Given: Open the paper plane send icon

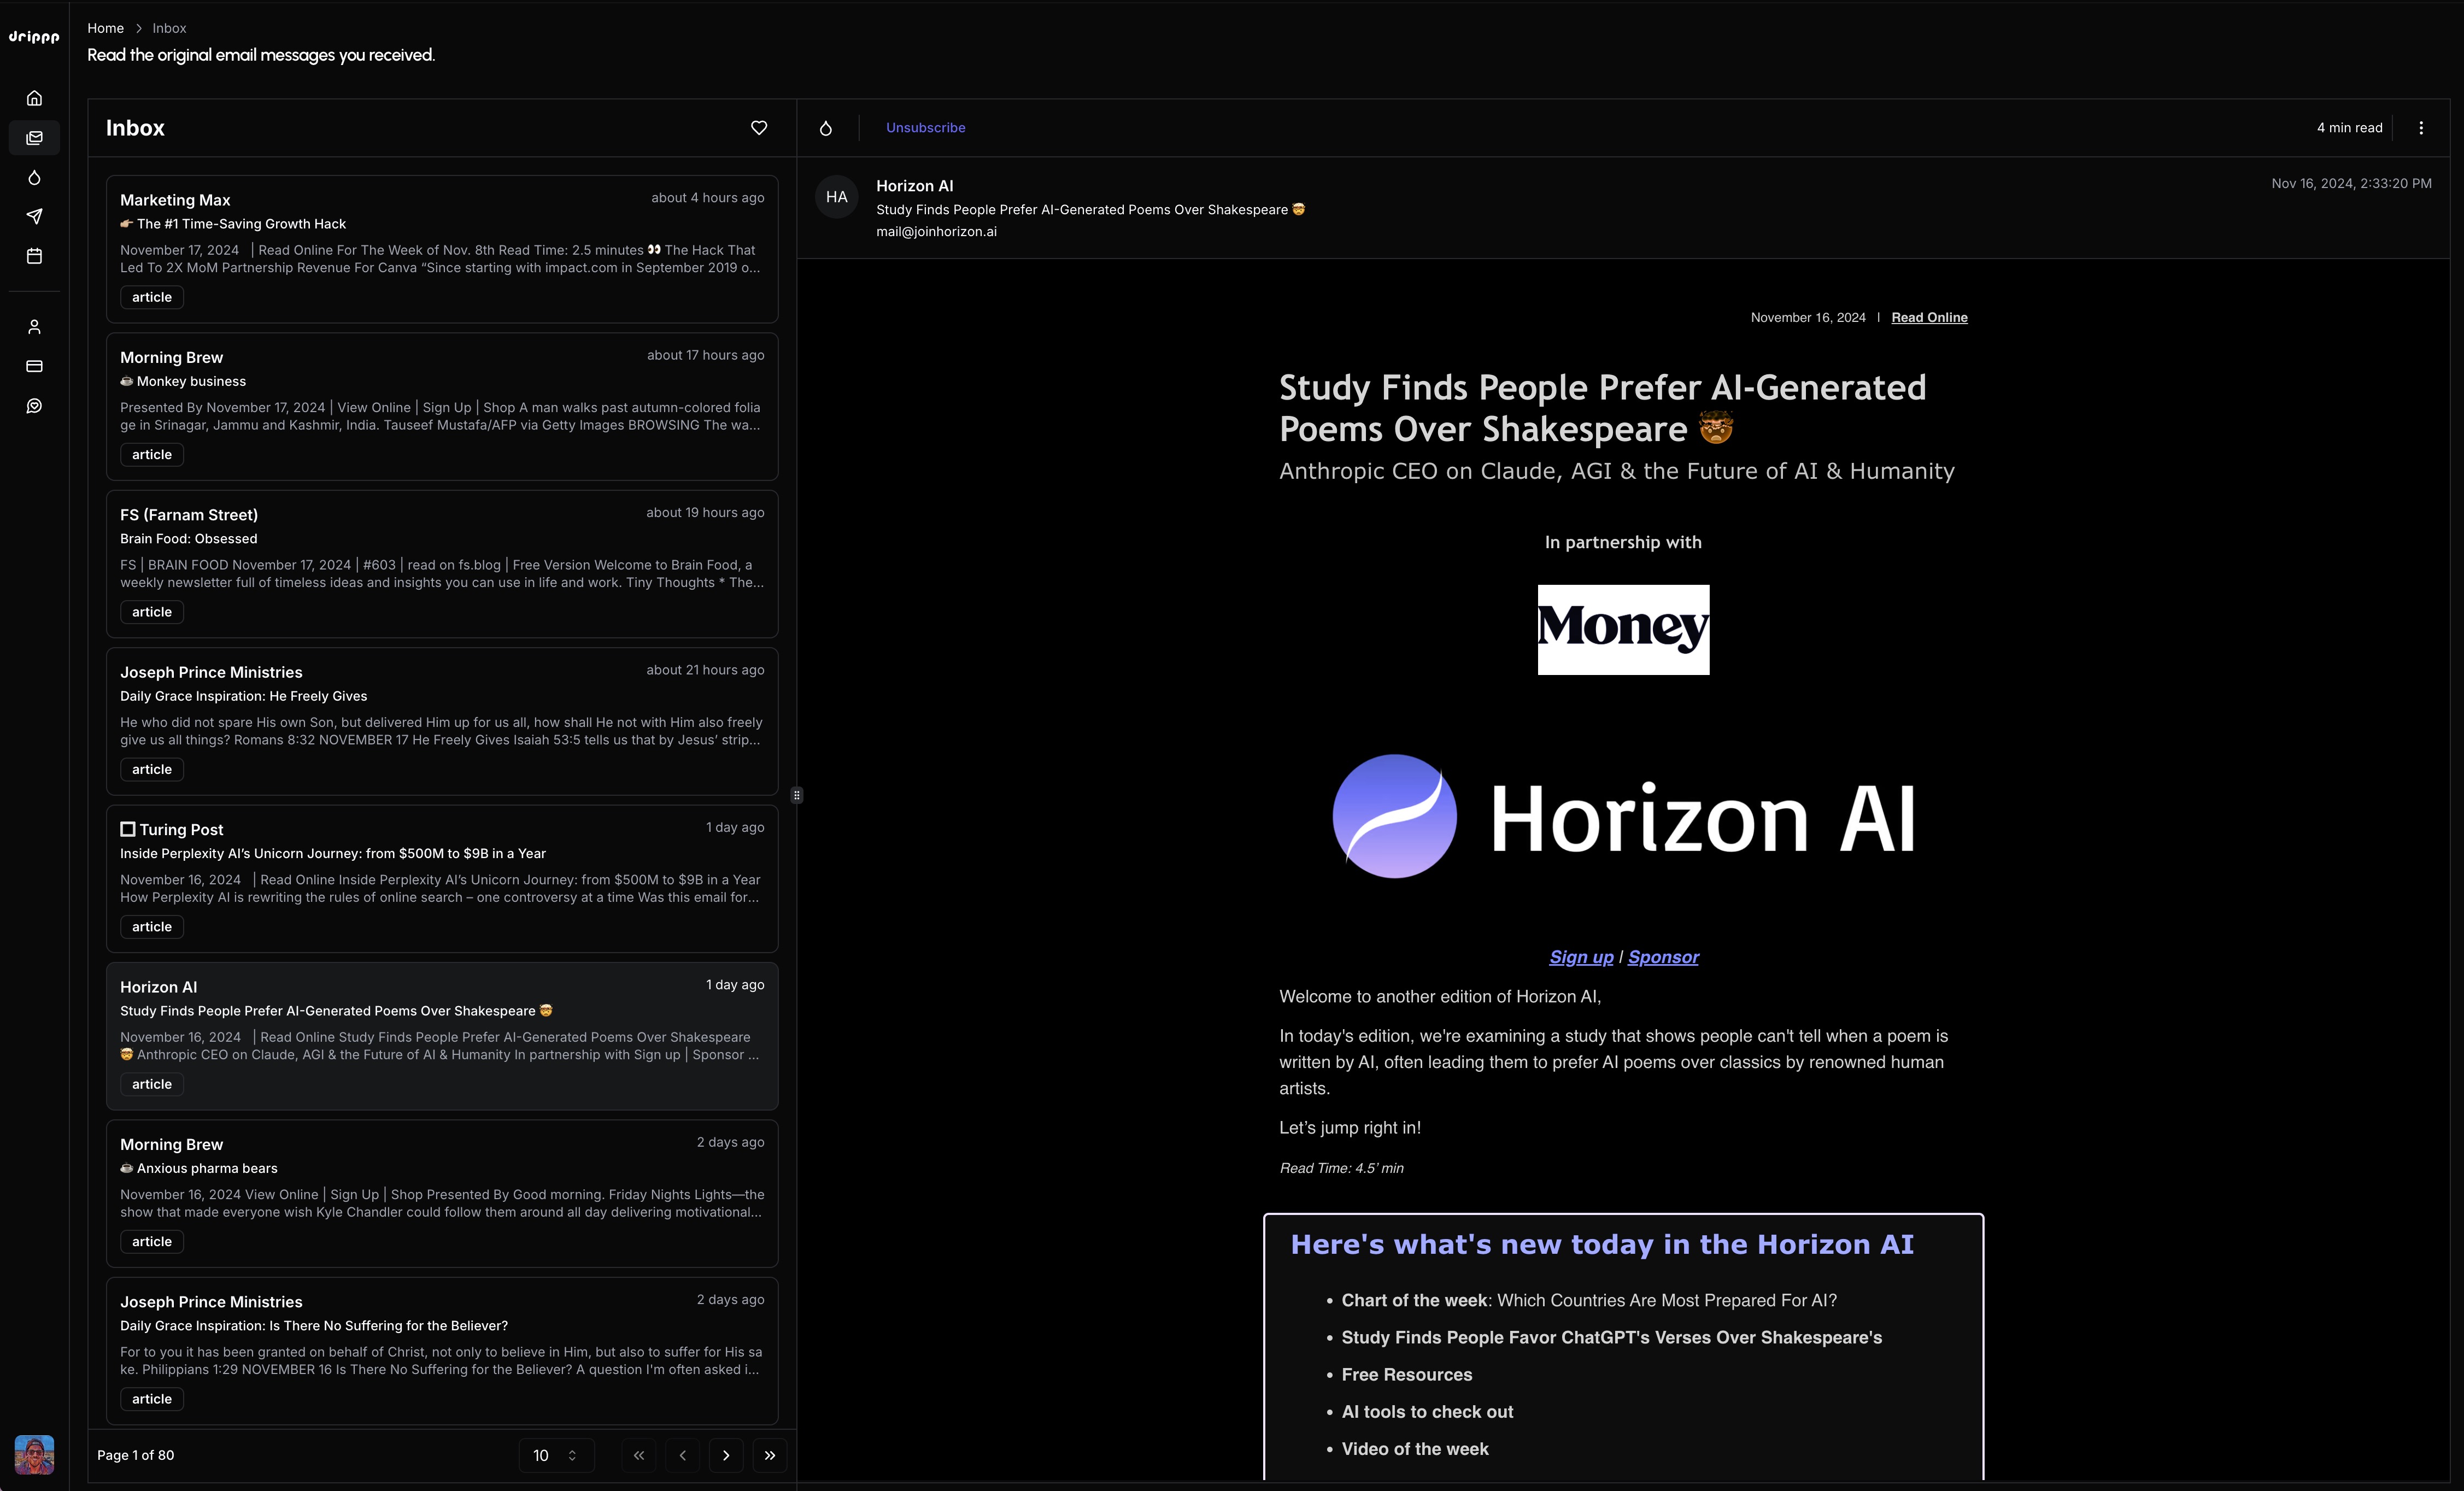Looking at the screenshot, I should coord(34,216).
